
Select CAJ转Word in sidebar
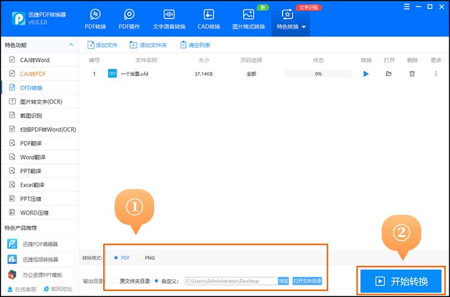pyautogui.click(x=40, y=60)
